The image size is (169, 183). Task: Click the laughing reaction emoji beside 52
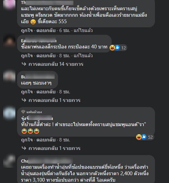point(139,137)
